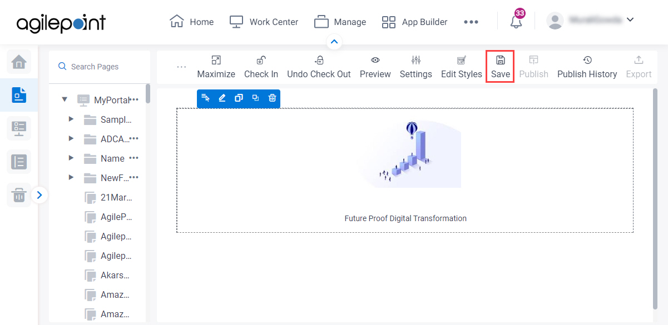Screen dimensions: 668x325
Task: Click Maximize in the page toolbar
Action: click(x=216, y=67)
